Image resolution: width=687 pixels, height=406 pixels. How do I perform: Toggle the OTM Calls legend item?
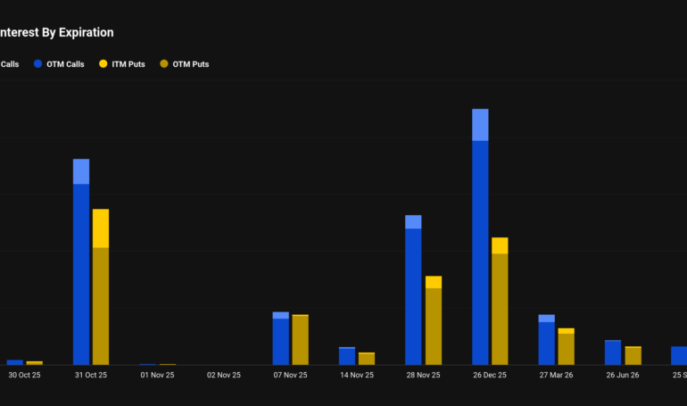pyautogui.click(x=66, y=64)
